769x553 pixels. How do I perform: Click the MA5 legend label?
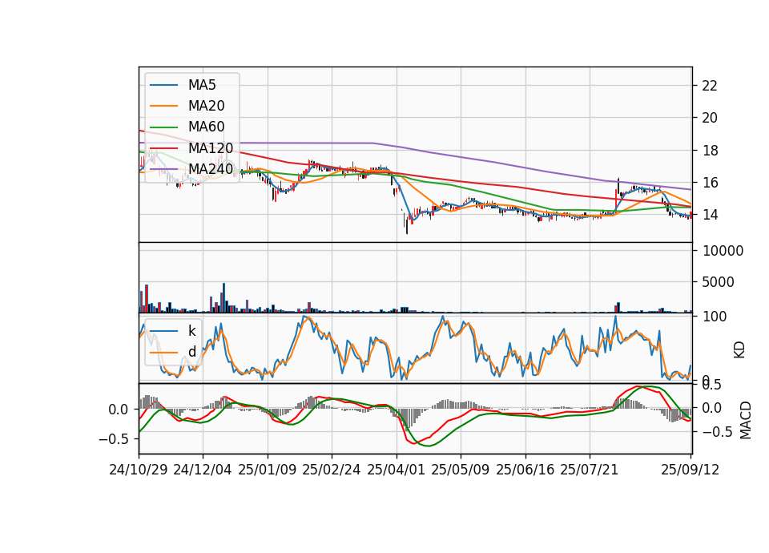coord(202,85)
